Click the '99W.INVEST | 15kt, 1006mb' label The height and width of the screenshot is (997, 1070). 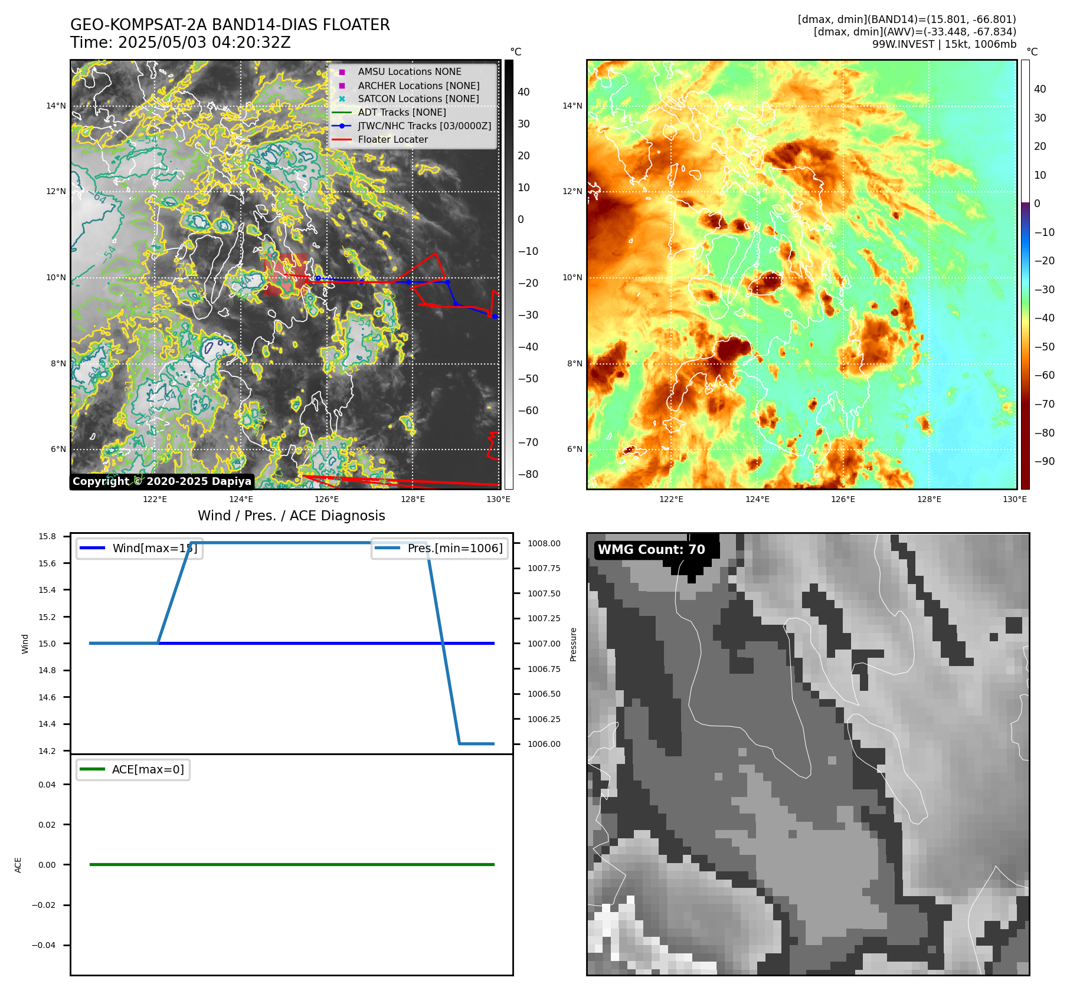coord(944,44)
